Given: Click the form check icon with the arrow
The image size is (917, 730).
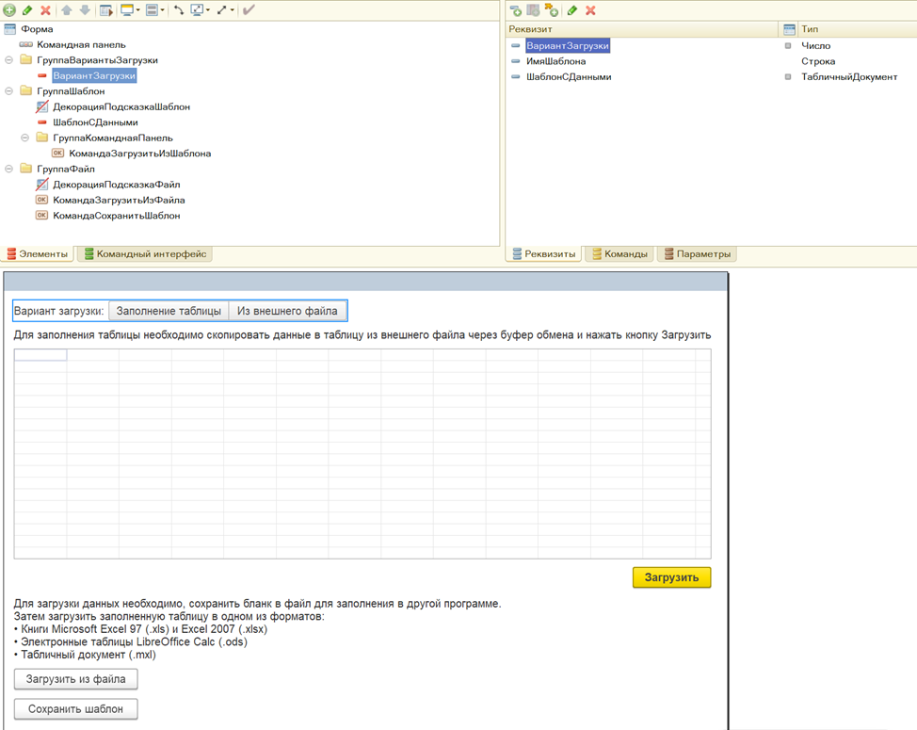Looking at the screenshot, I should [105, 10].
